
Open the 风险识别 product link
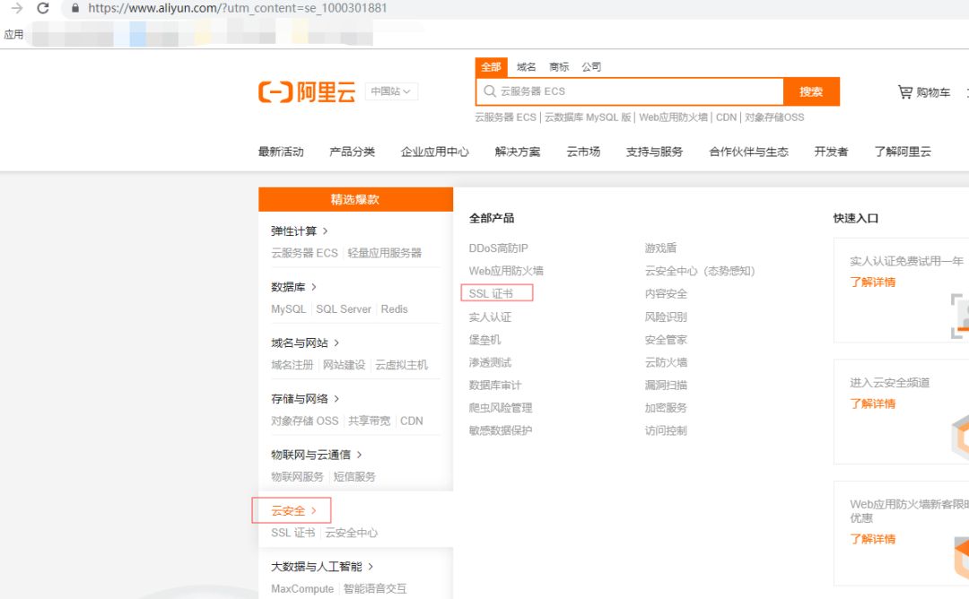(x=666, y=317)
